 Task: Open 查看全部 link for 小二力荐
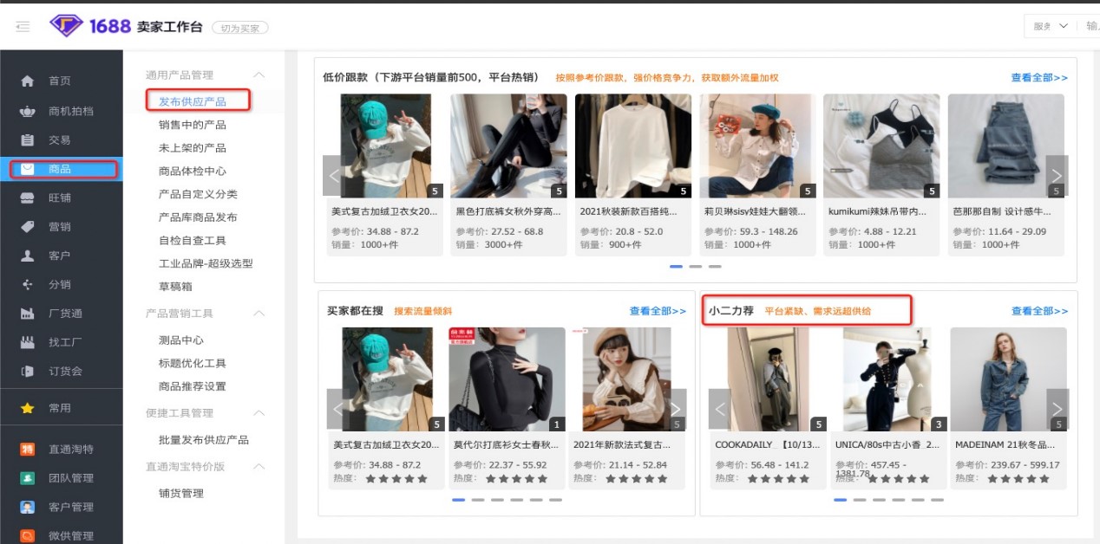1038,312
